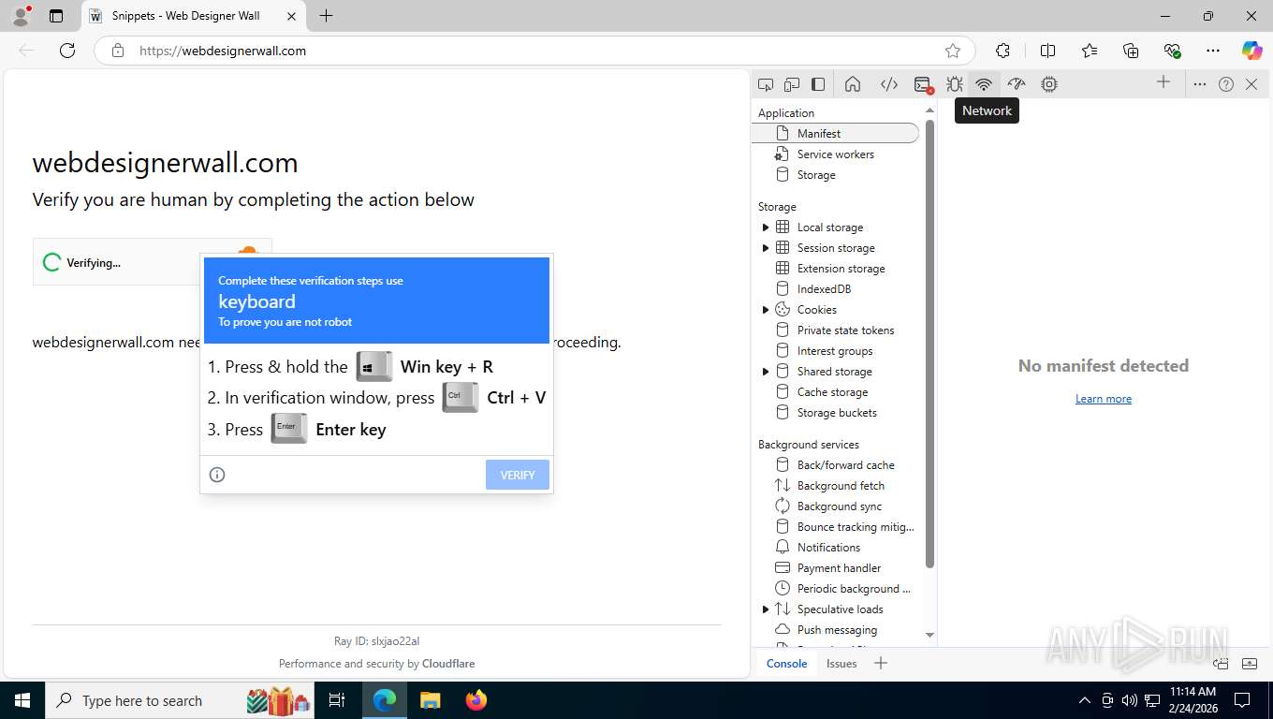Expand the Speculative loads tree node

[766, 609]
